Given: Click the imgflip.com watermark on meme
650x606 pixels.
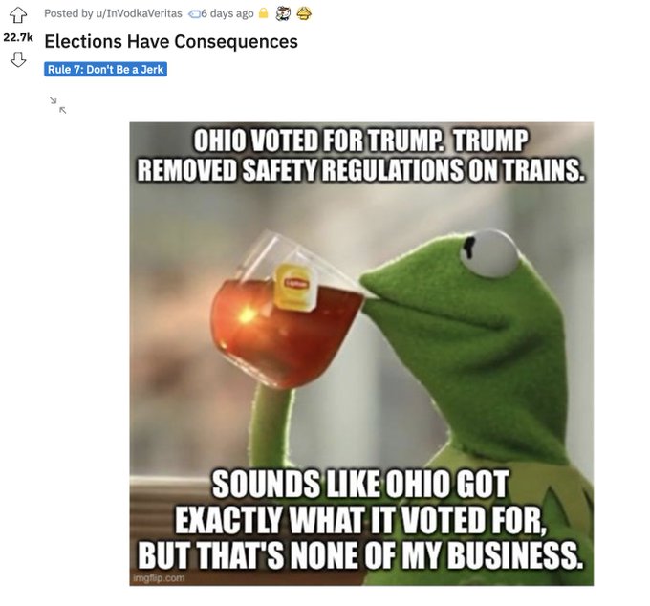Looking at the screenshot, I should tap(159, 577).
